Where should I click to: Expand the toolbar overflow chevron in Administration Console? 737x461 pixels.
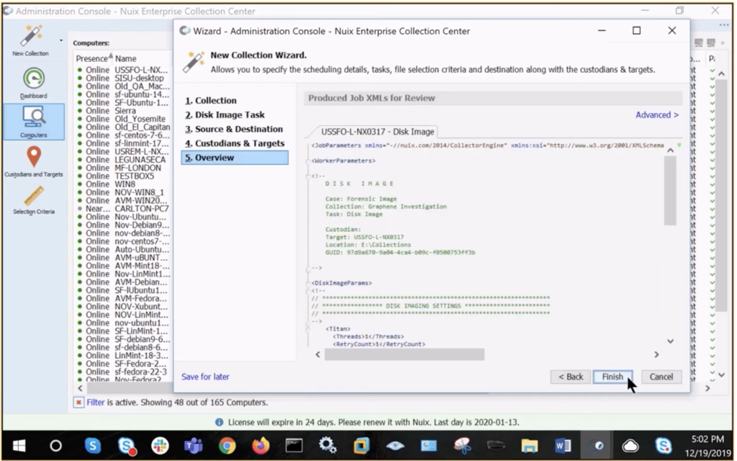coord(723,42)
